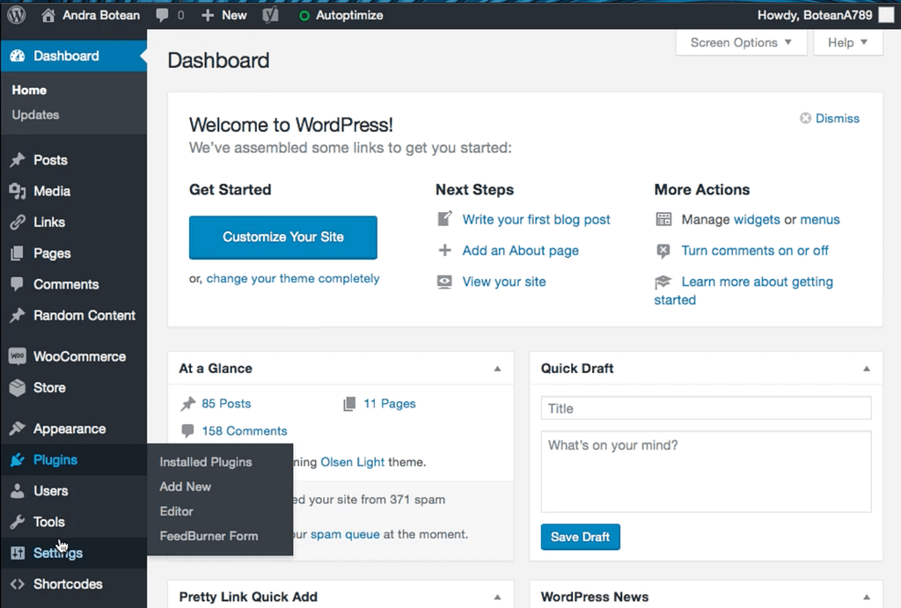
Task: Focus the Quick Draft Title field
Action: pyautogui.click(x=707, y=408)
